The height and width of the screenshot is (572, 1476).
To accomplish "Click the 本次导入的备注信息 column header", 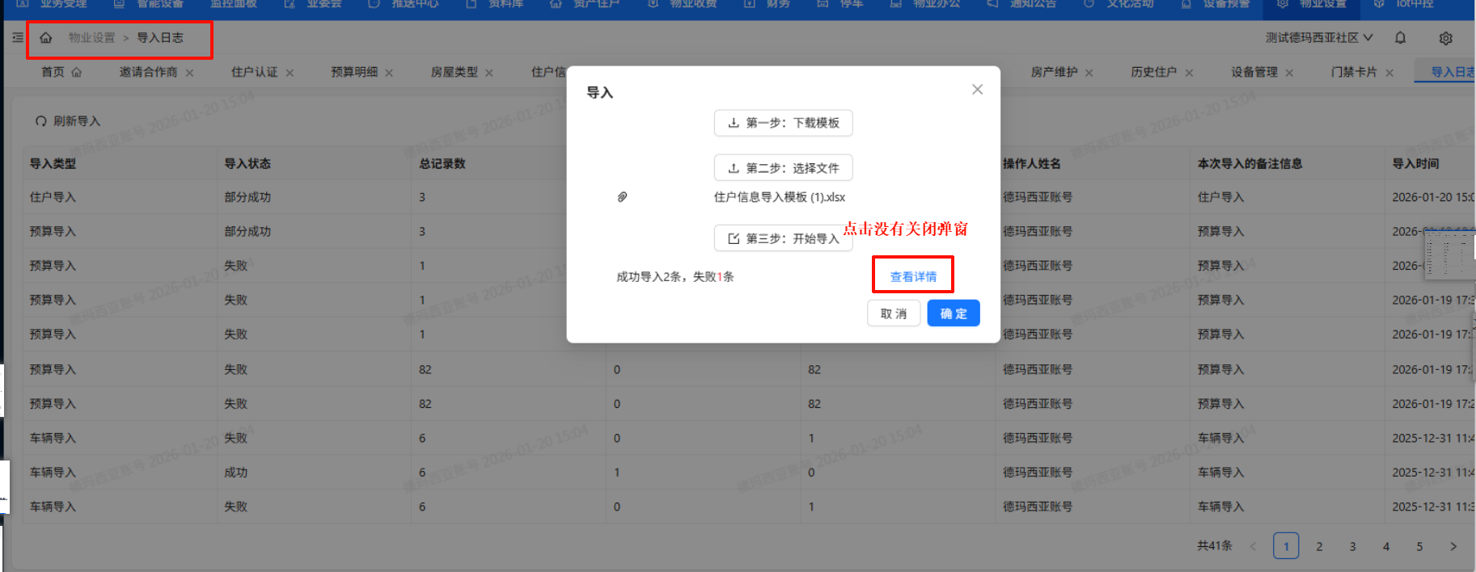I will 1250,164.
